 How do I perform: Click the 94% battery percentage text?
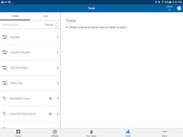167,2
